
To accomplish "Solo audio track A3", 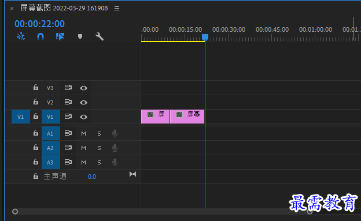I will coord(99,163).
